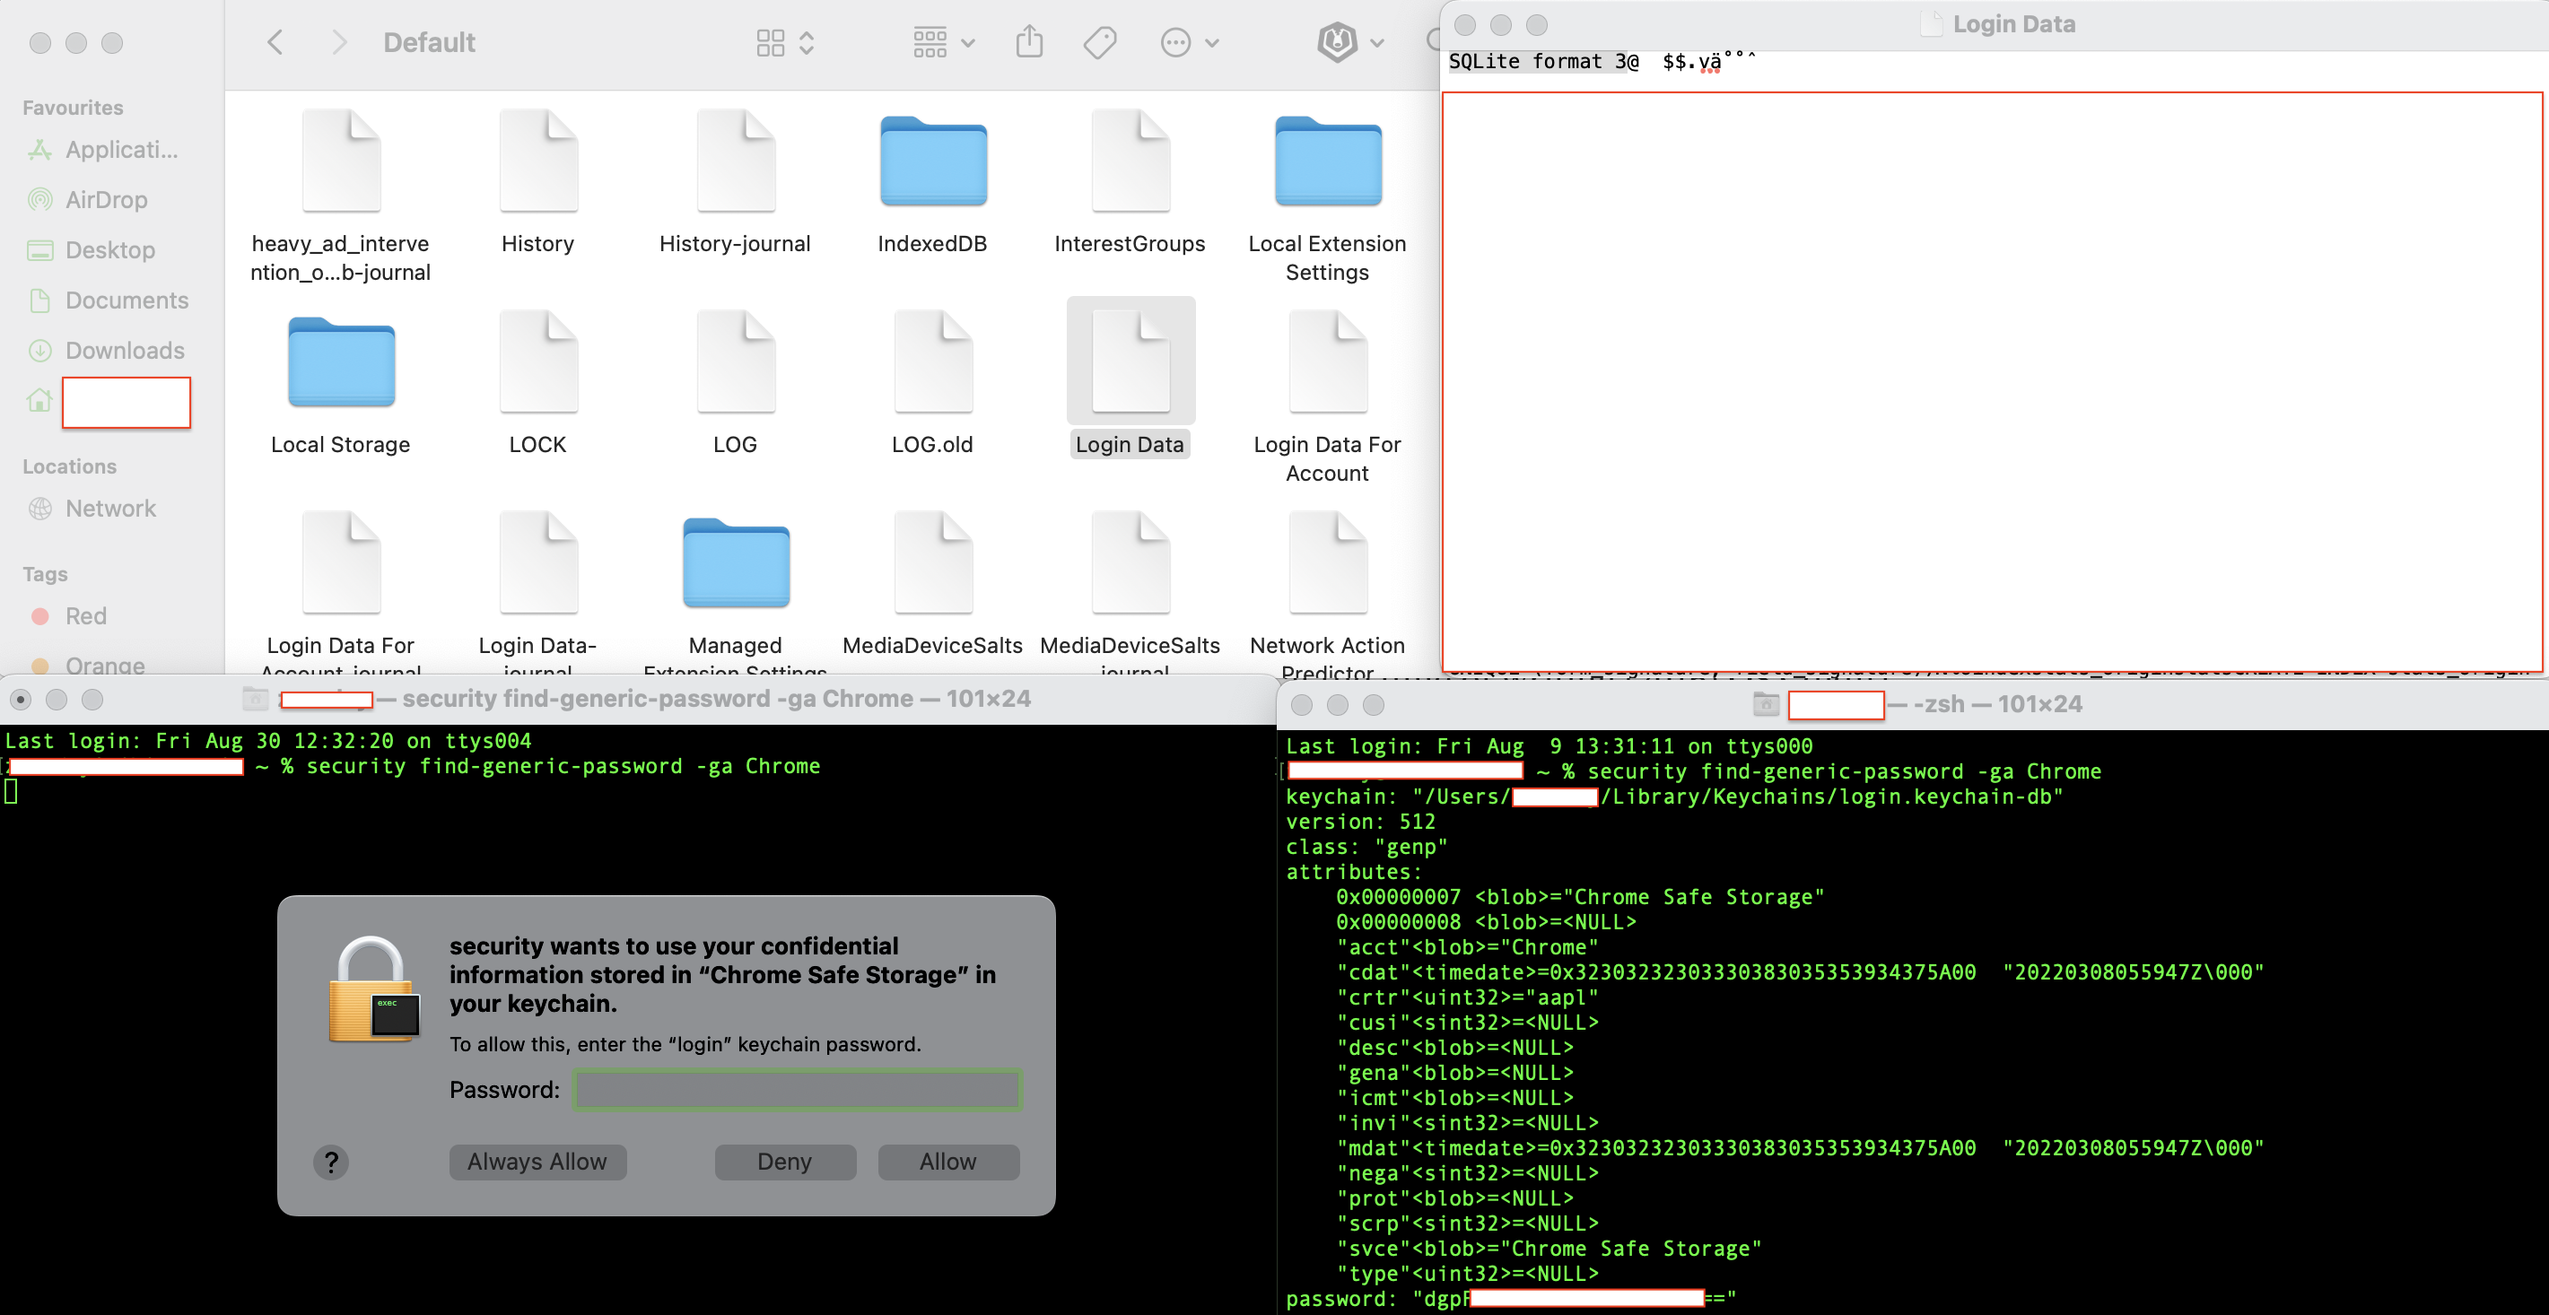Click the folder proxy icon in zsh terminal title

pyautogui.click(x=1767, y=703)
